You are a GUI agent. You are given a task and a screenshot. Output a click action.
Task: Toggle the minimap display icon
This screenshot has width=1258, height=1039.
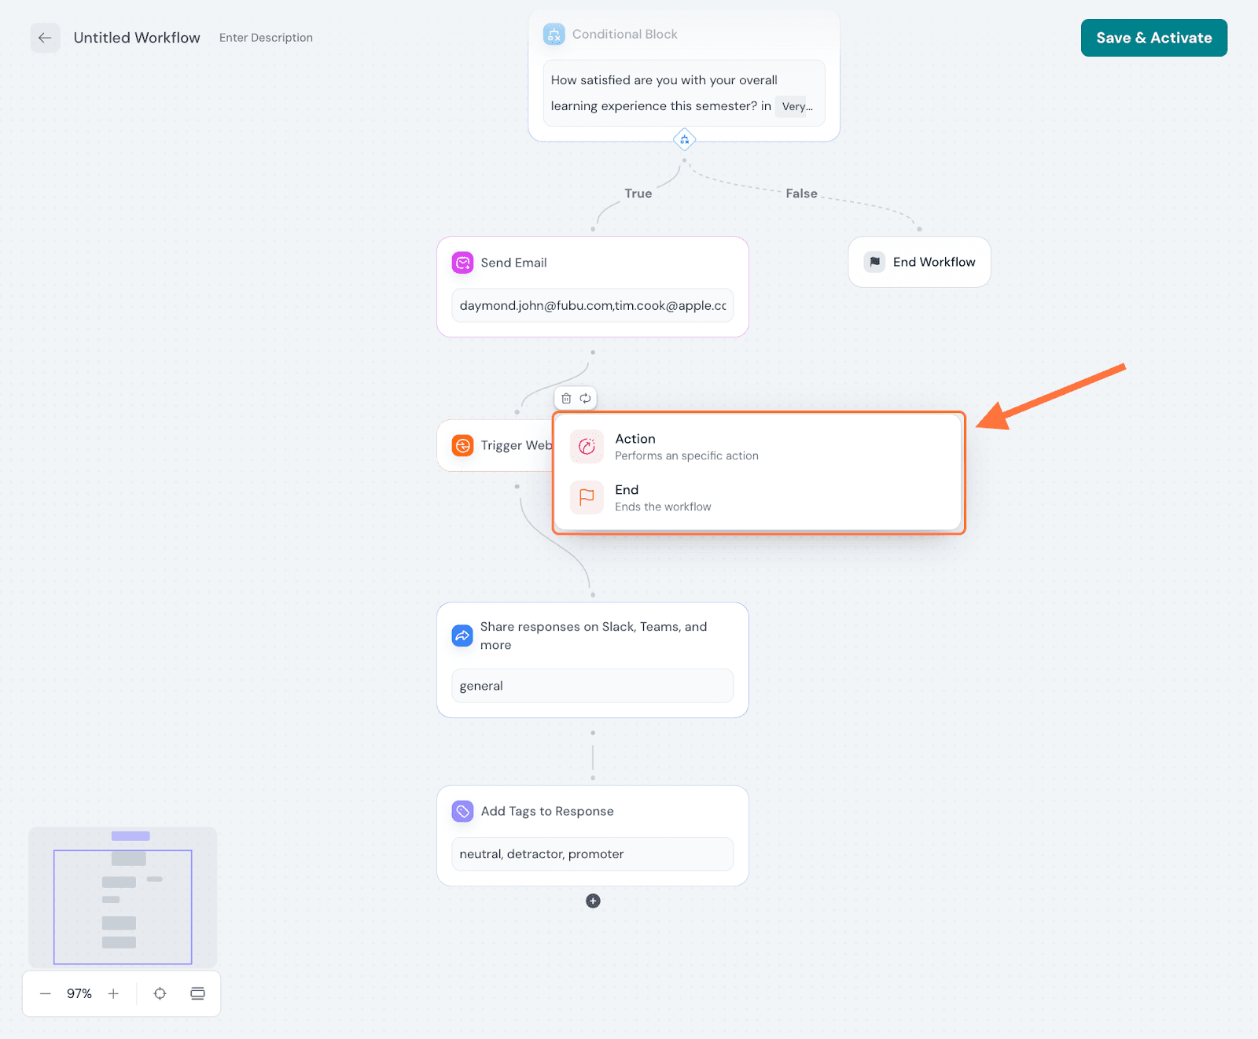[197, 993]
